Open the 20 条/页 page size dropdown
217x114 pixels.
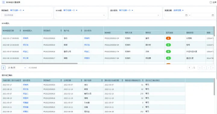pyautogui.click(x=17, y=67)
